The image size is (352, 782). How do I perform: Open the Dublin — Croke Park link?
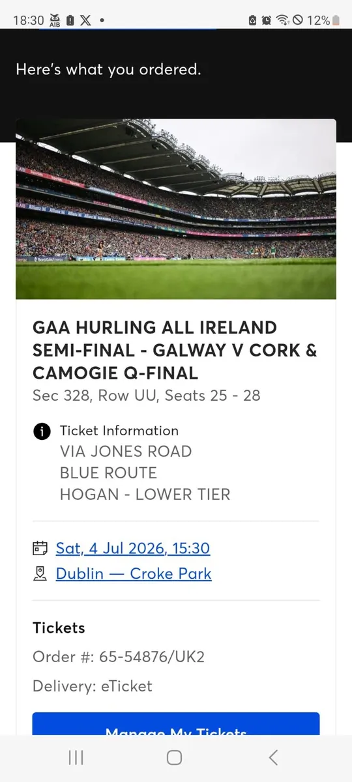click(134, 573)
